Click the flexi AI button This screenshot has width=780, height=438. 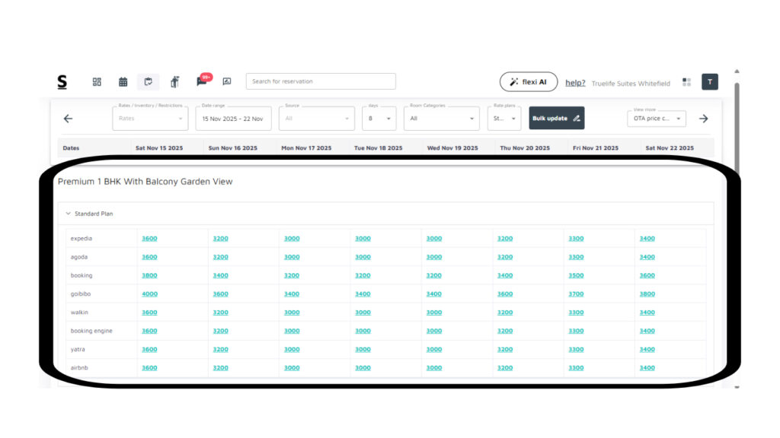pos(528,82)
